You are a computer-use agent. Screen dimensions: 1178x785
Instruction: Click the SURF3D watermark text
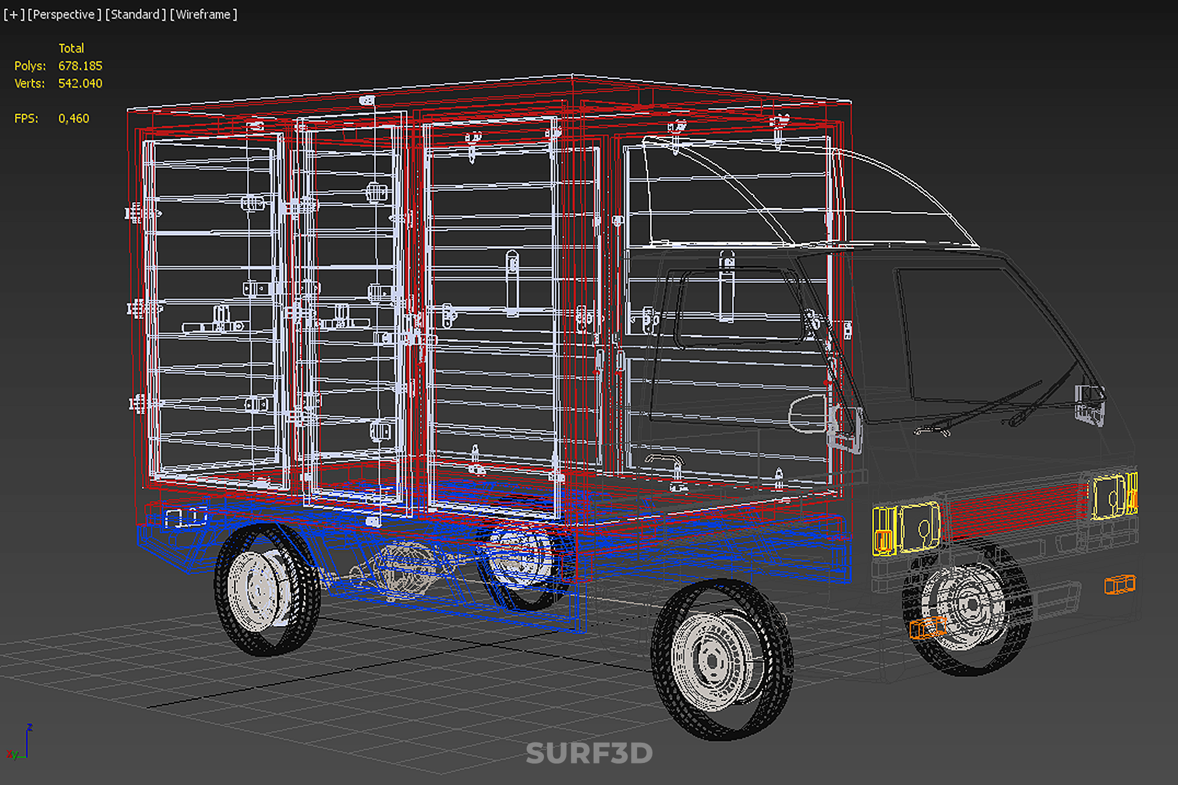pos(589,753)
